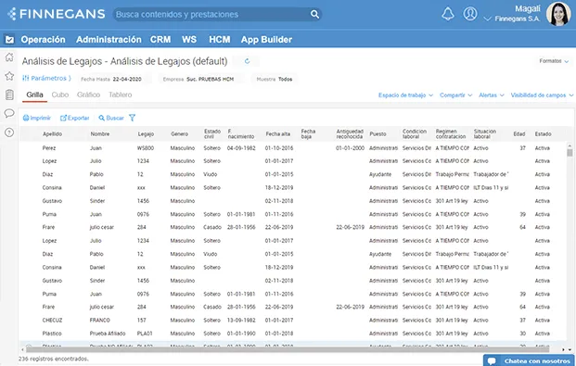
Task: Click the Imprimir print button
Action: (37, 118)
